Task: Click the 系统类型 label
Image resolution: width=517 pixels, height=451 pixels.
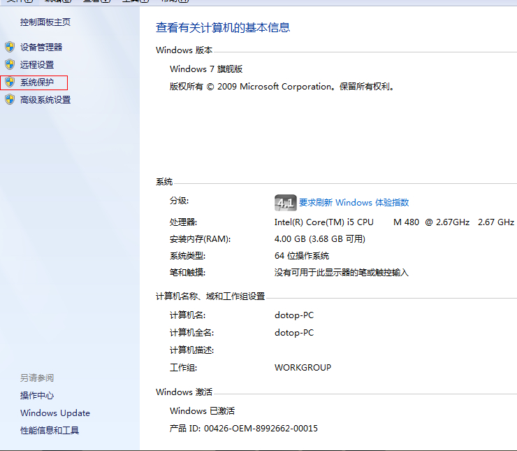Action: [x=187, y=256]
